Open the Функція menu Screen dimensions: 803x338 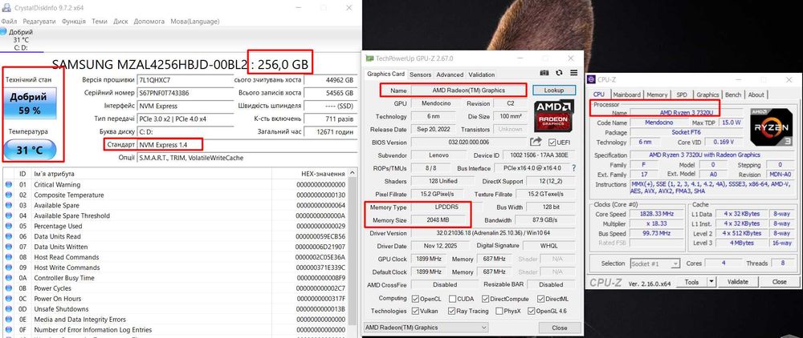[74, 22]
